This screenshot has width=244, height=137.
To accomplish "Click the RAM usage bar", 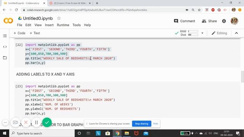I will (193, 31).
